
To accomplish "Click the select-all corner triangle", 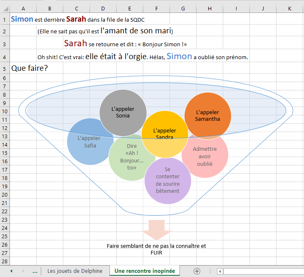I will (x=5, y=8).
